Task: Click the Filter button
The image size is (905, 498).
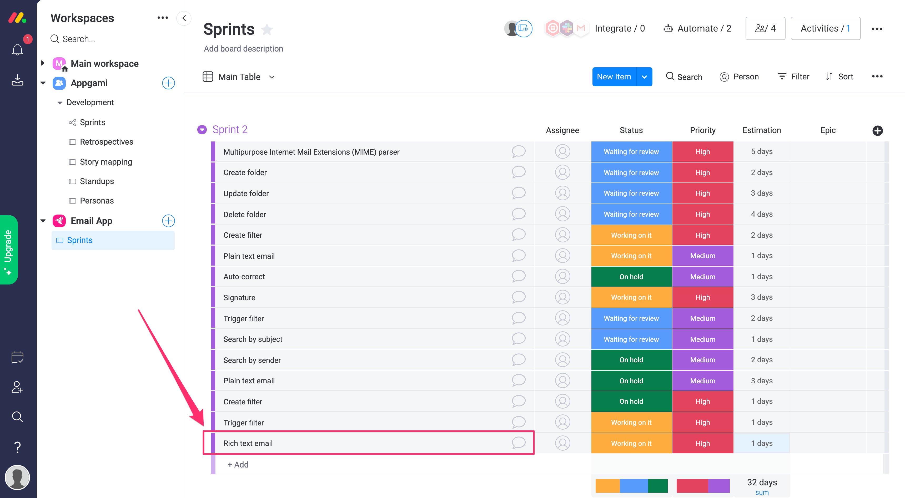Action: coord(794,77)
